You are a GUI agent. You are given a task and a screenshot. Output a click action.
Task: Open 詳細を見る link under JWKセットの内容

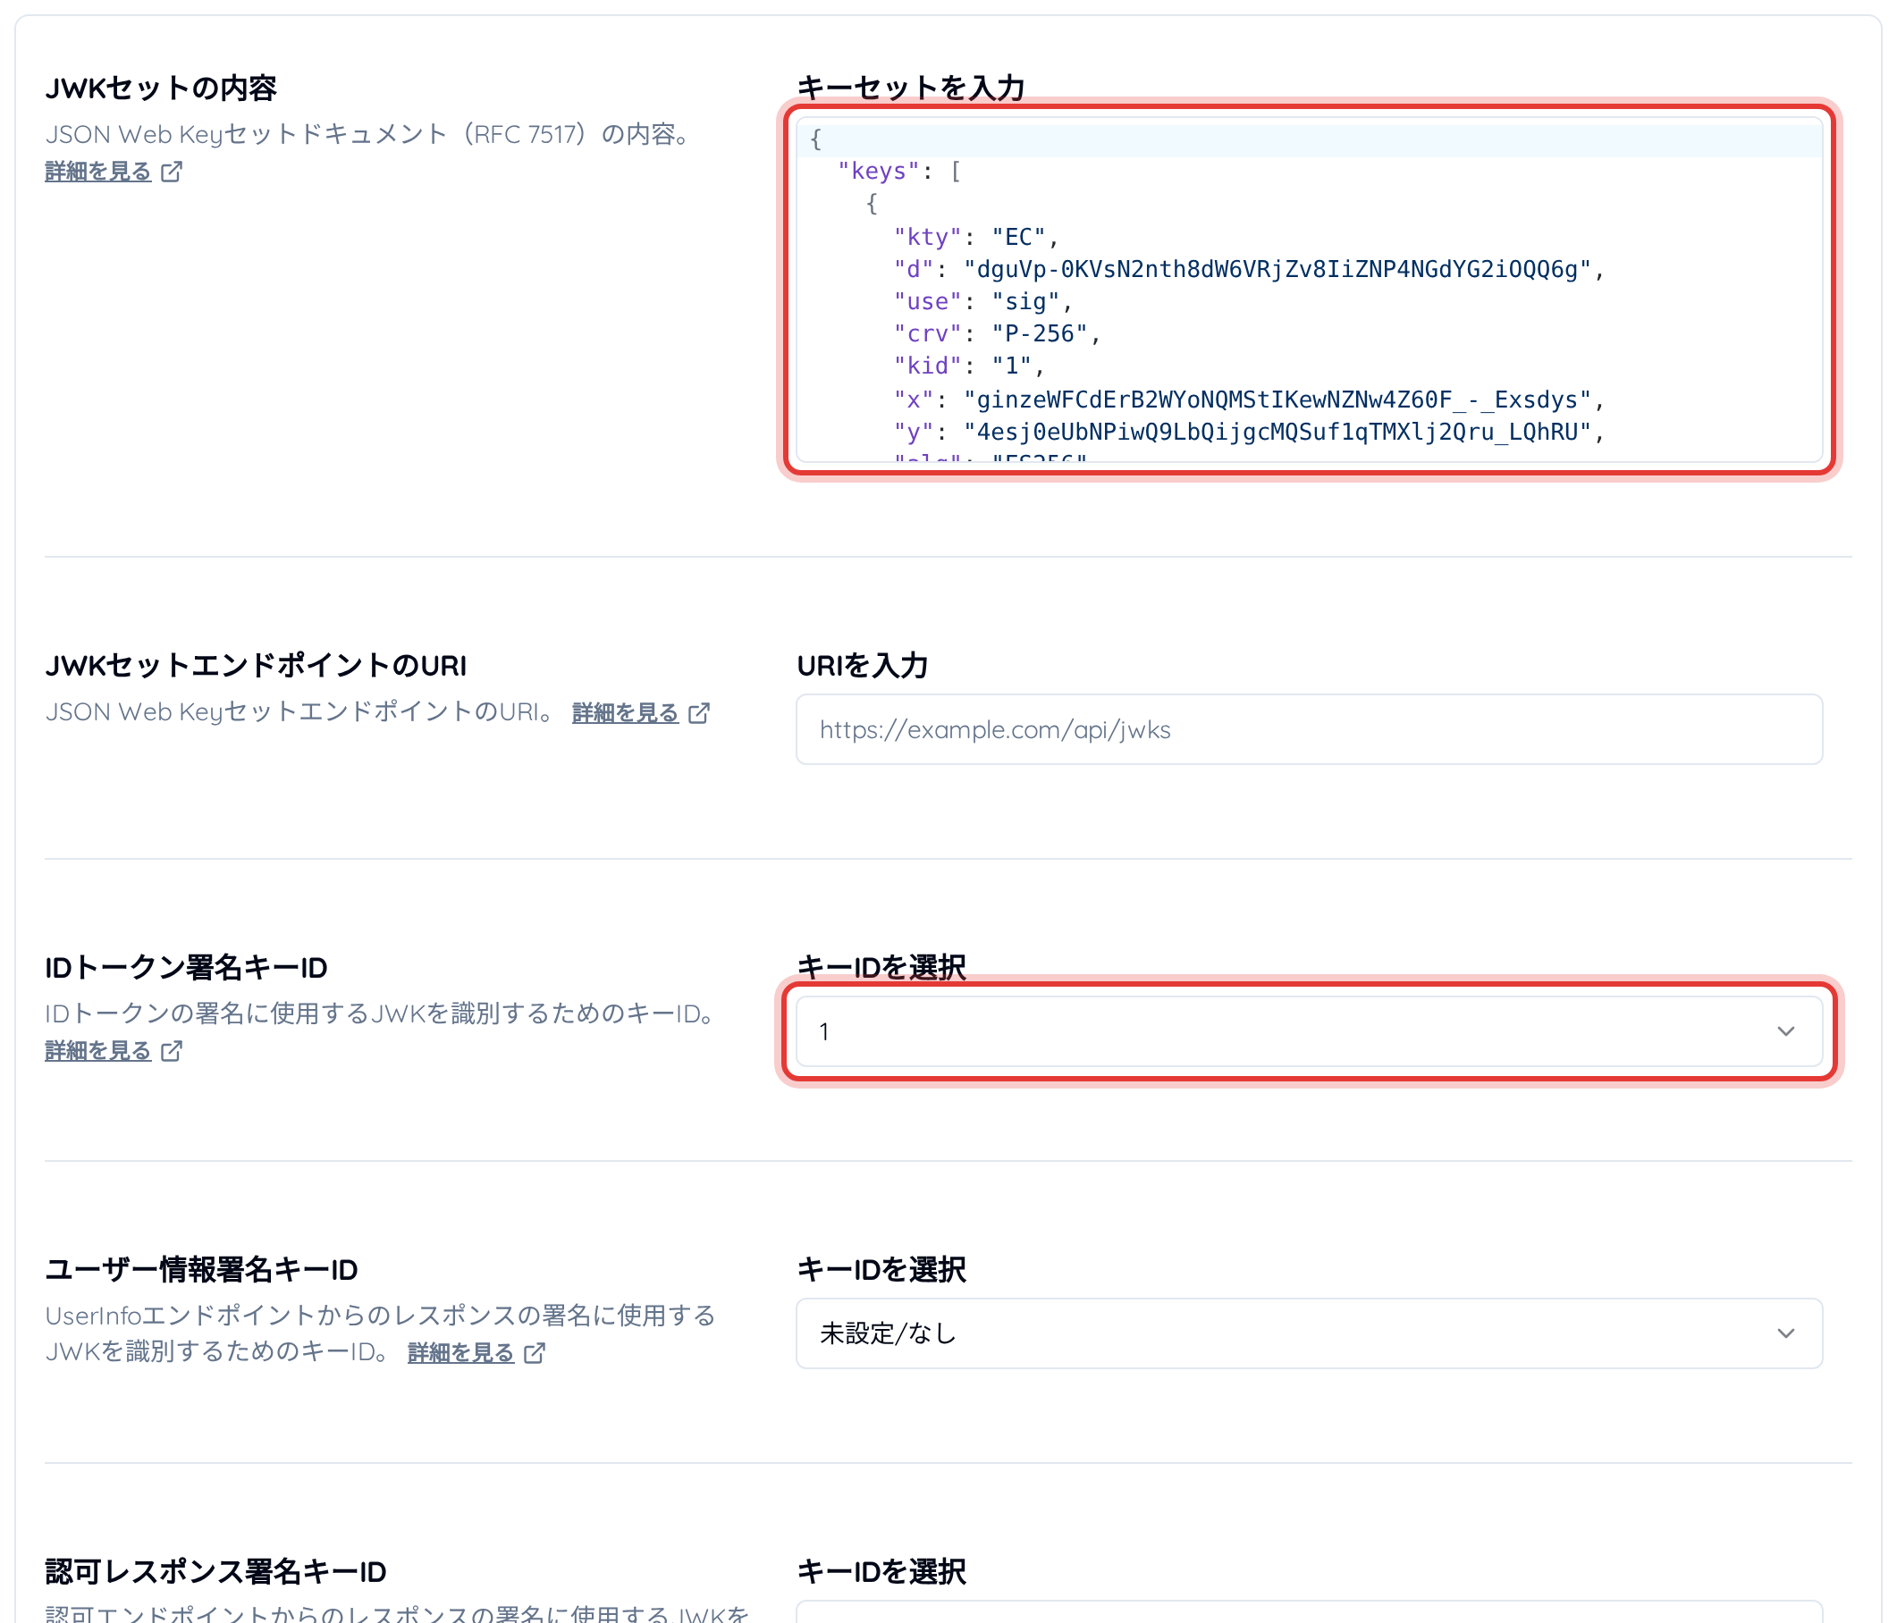pyautogui.click(x=98, y=172)
